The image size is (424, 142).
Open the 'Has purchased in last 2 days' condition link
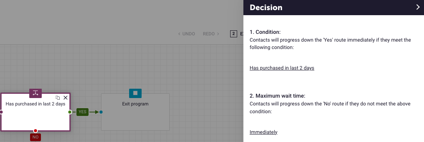coord(282,68)
